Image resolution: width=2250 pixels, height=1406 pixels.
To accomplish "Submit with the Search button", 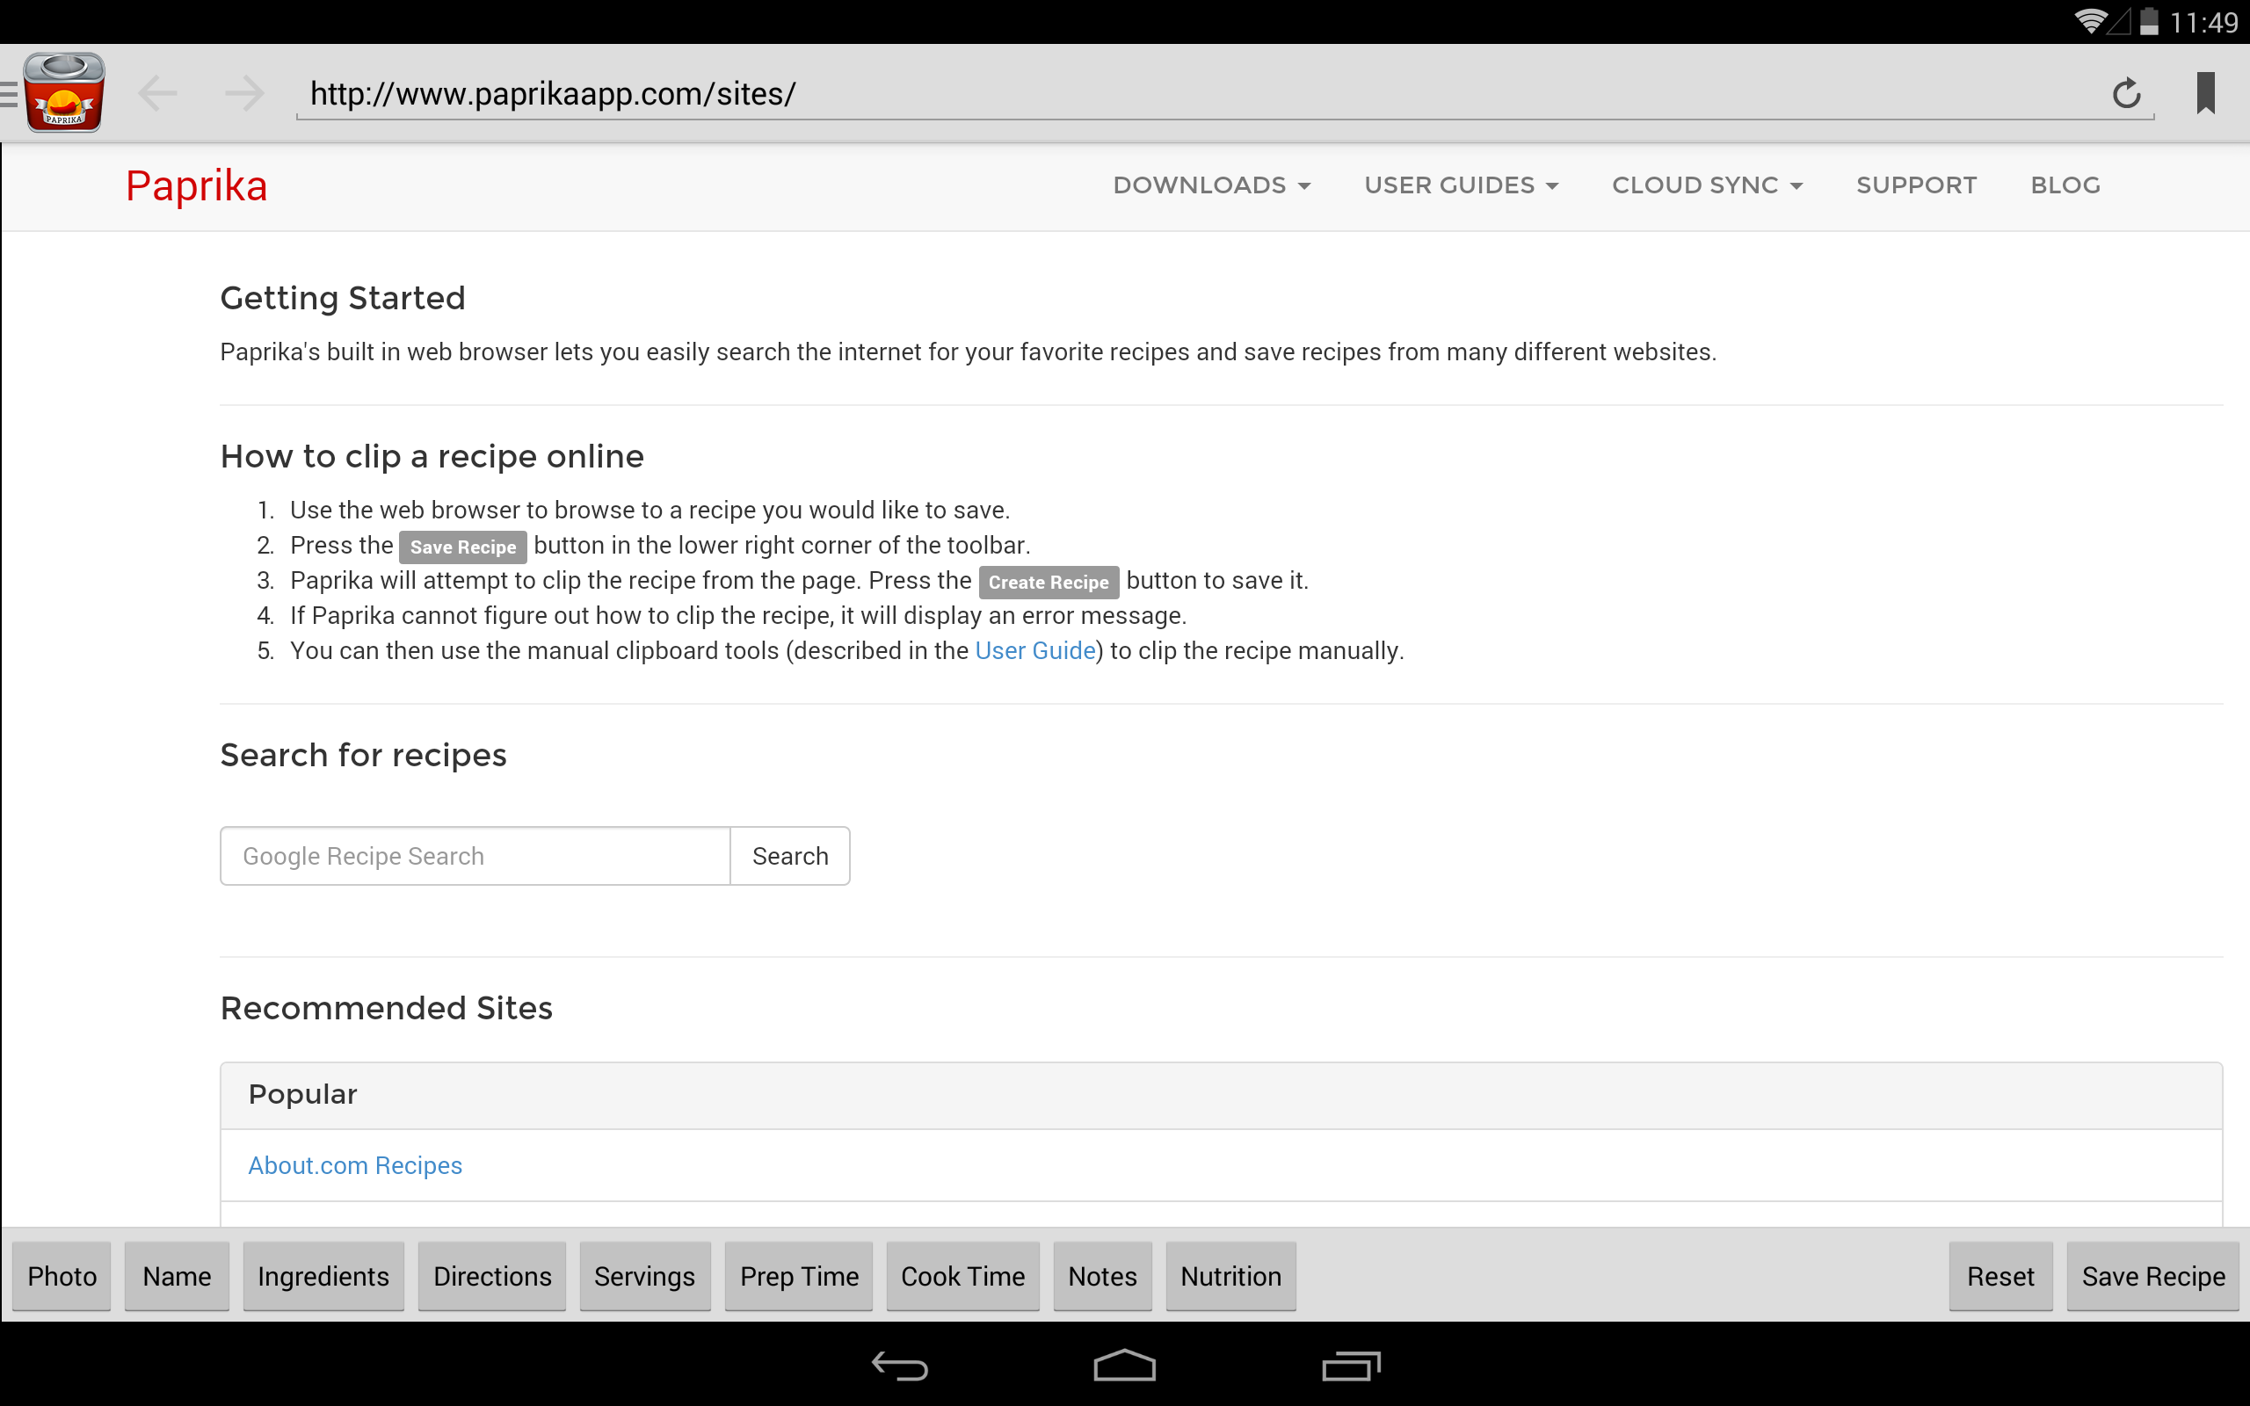I will pos(790,856).
